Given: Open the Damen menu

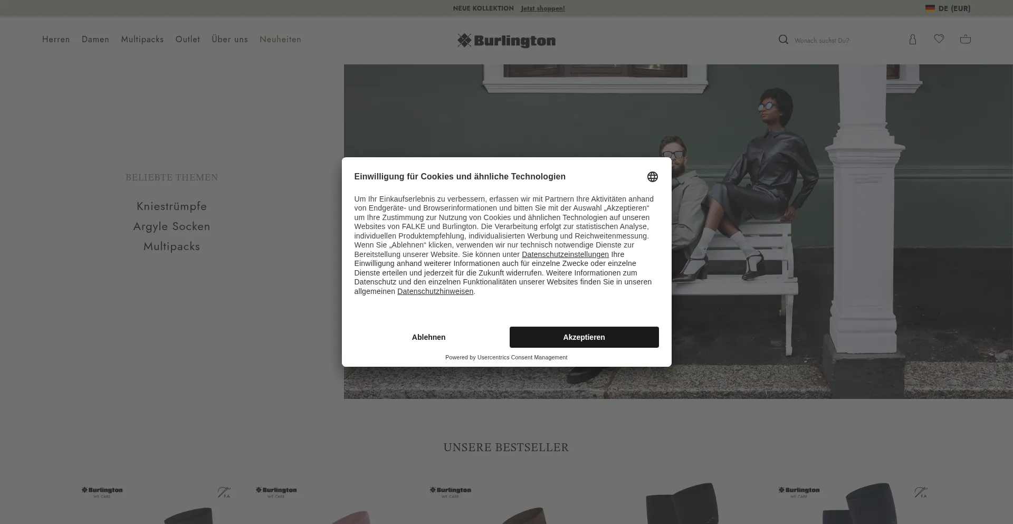Looking at the screenshot, I should click(95, 40).
